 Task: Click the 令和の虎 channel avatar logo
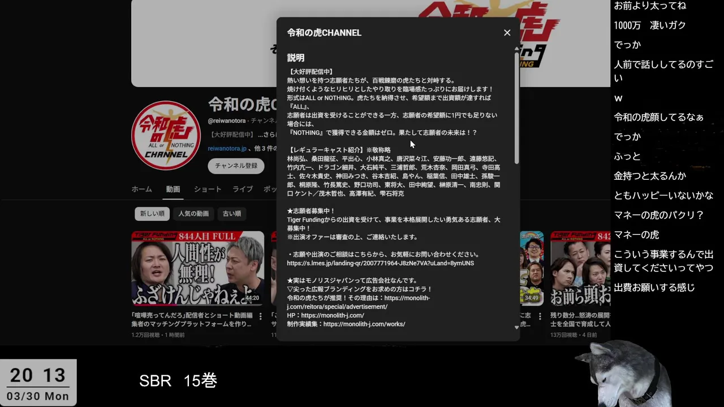pyautogui.click(x=166, y=135)
